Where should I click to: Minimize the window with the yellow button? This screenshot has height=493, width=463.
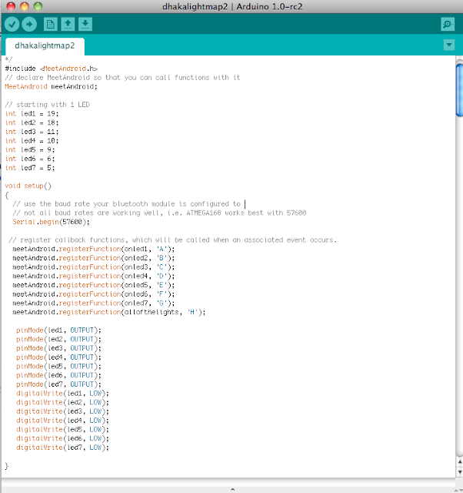(24, 6)
